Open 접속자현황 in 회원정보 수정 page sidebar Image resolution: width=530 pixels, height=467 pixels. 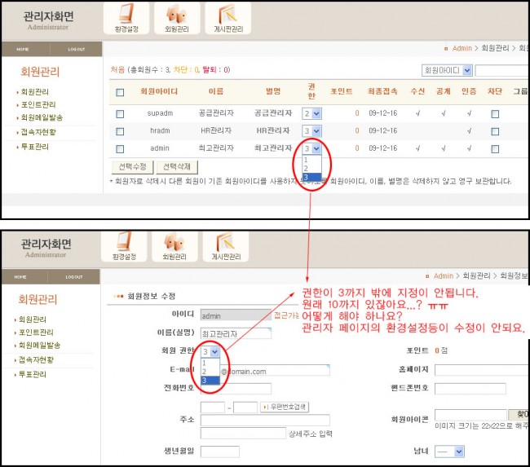[36, 360]
